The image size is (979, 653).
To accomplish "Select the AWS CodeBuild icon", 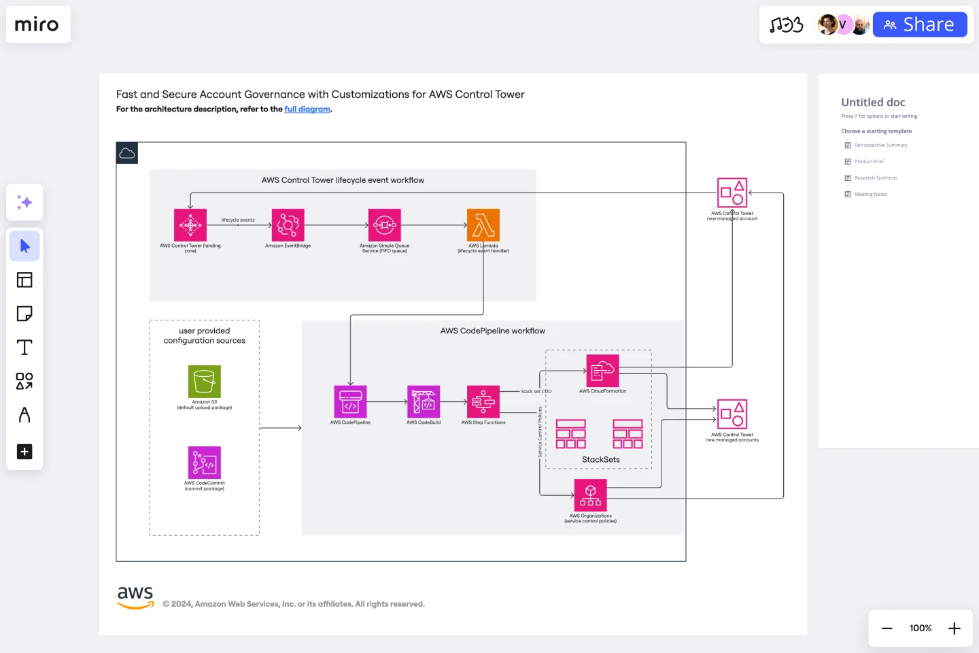I will point(424,402).
